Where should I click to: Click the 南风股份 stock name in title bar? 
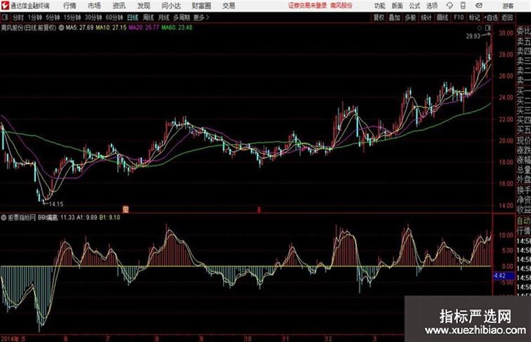[342, 6]
